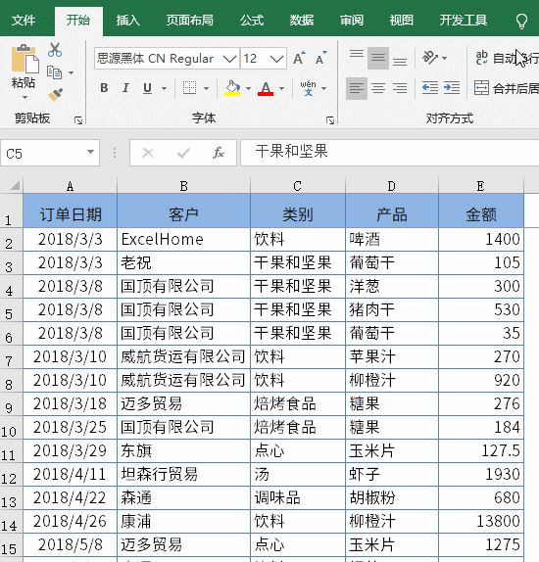539x562 pixels.
Task: Center text horizontally
Action: 378,88
